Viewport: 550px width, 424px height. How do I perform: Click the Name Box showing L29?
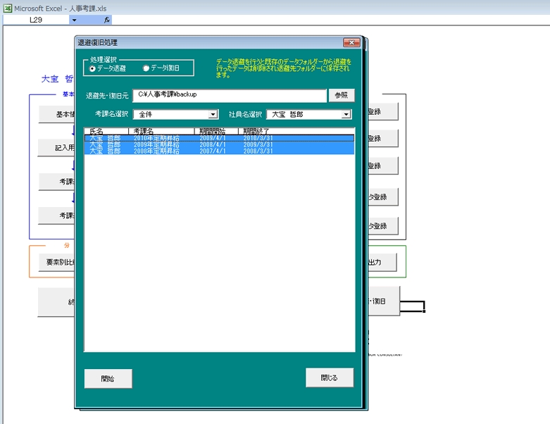tap(36, 20)
